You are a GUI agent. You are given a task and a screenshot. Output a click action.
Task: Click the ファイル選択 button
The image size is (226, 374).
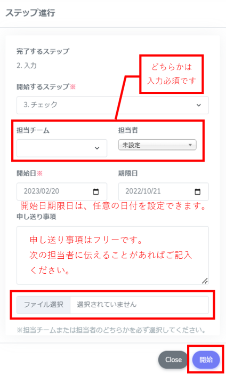[43, 305]
